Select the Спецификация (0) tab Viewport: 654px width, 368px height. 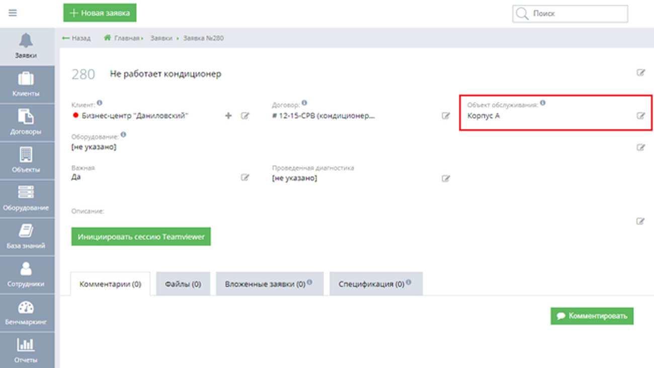(375, 284)
